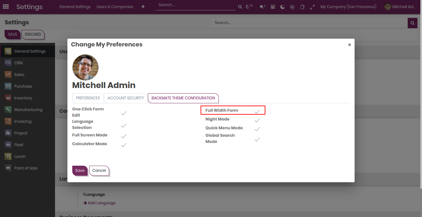
Task: Toggle night mode moon icon
Action: click(x=282, y=7)
